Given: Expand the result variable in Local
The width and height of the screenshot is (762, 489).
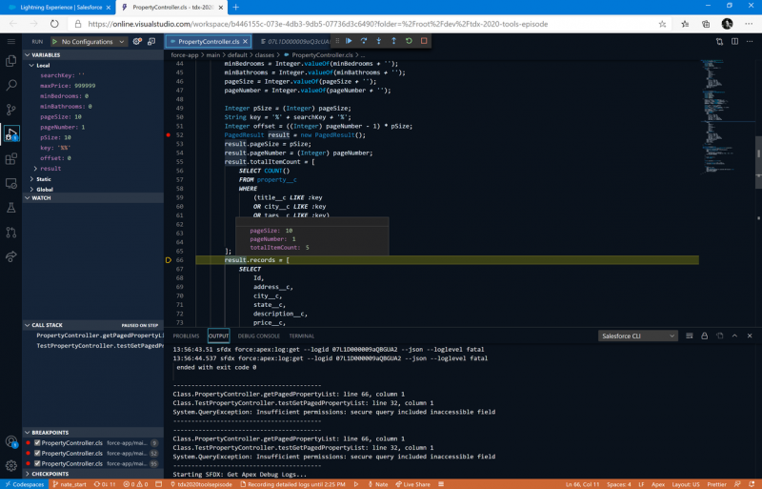Looking at the screenshot, I should point(35,168).
